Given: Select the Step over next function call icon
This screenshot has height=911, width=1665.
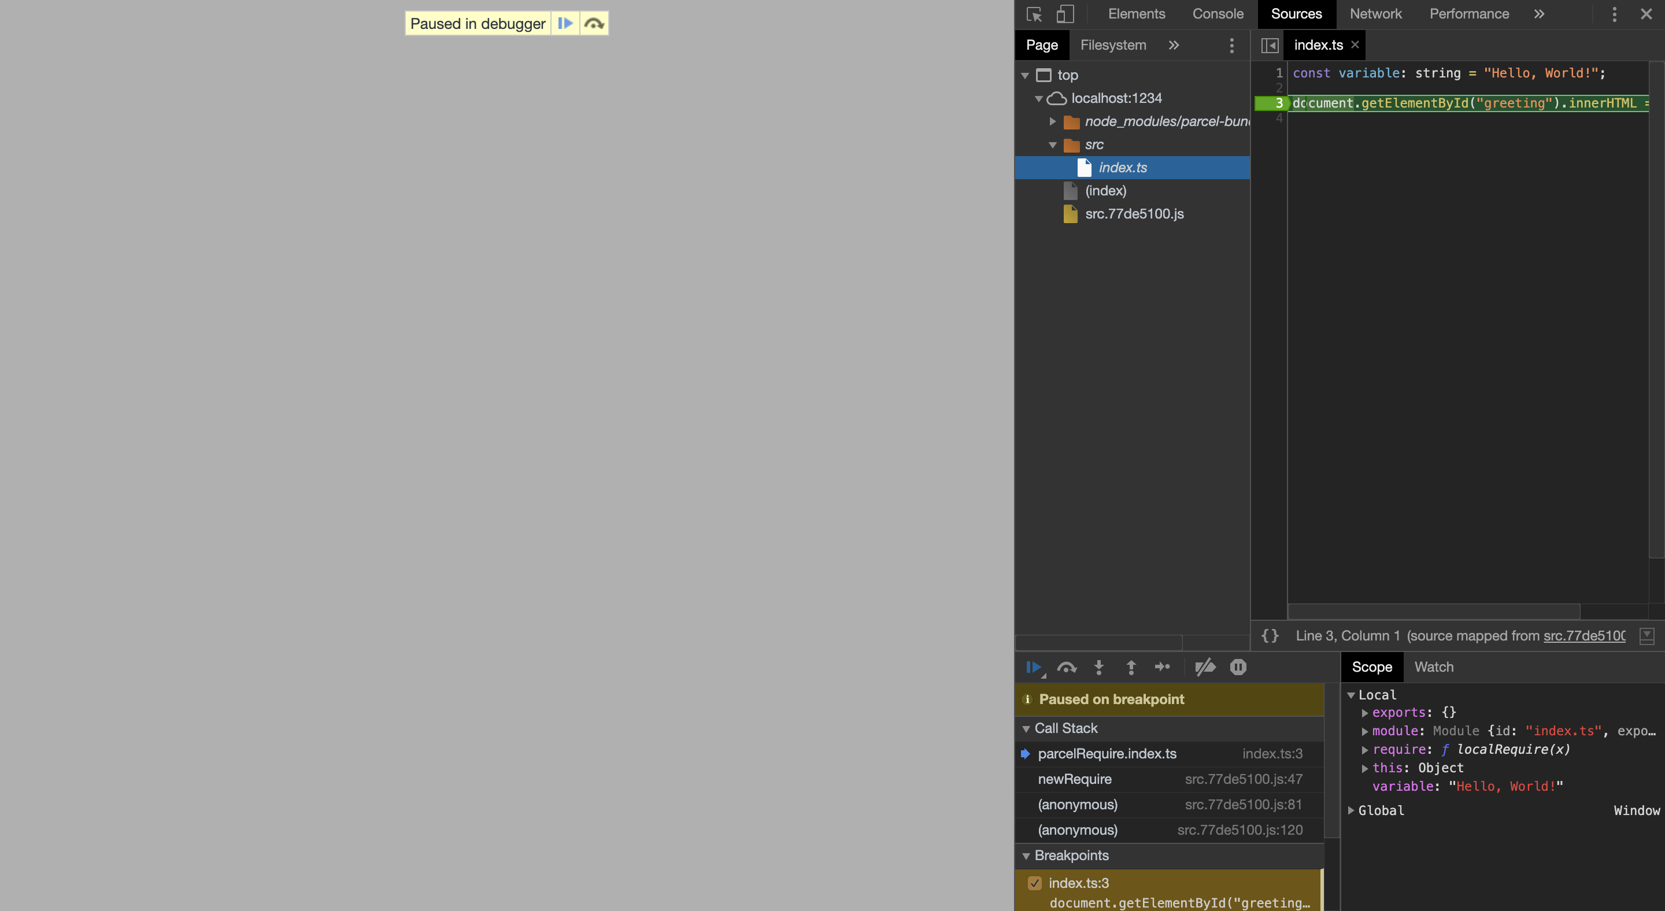Looking at the screenshot, I should (1067, 668).
